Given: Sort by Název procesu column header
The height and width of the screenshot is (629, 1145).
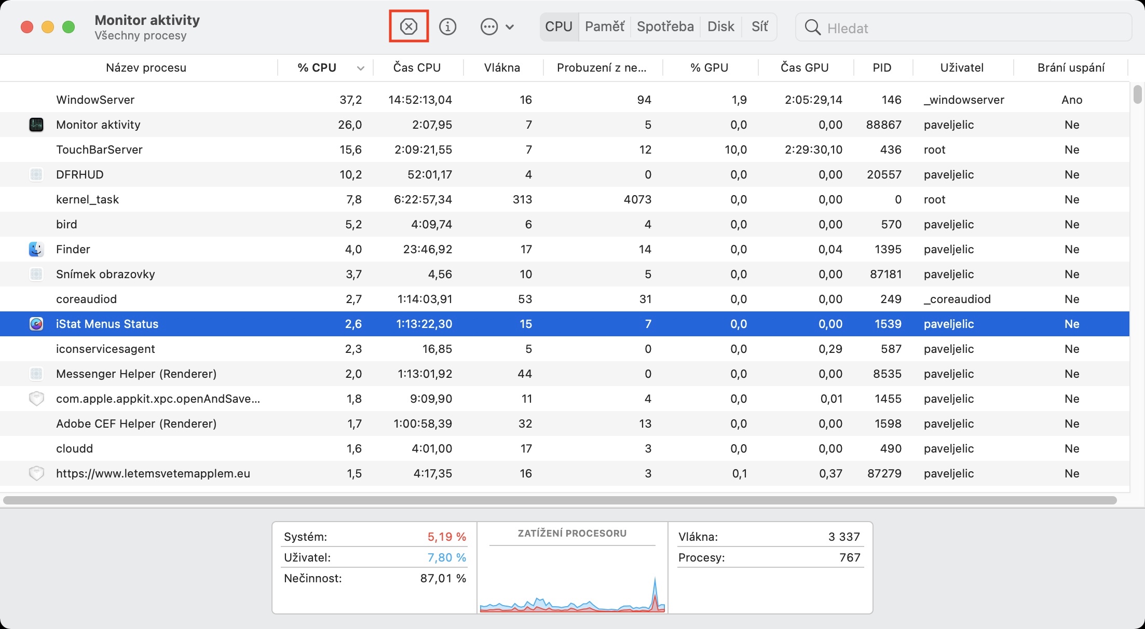Looking at the screenshot, I should point(146,67).
